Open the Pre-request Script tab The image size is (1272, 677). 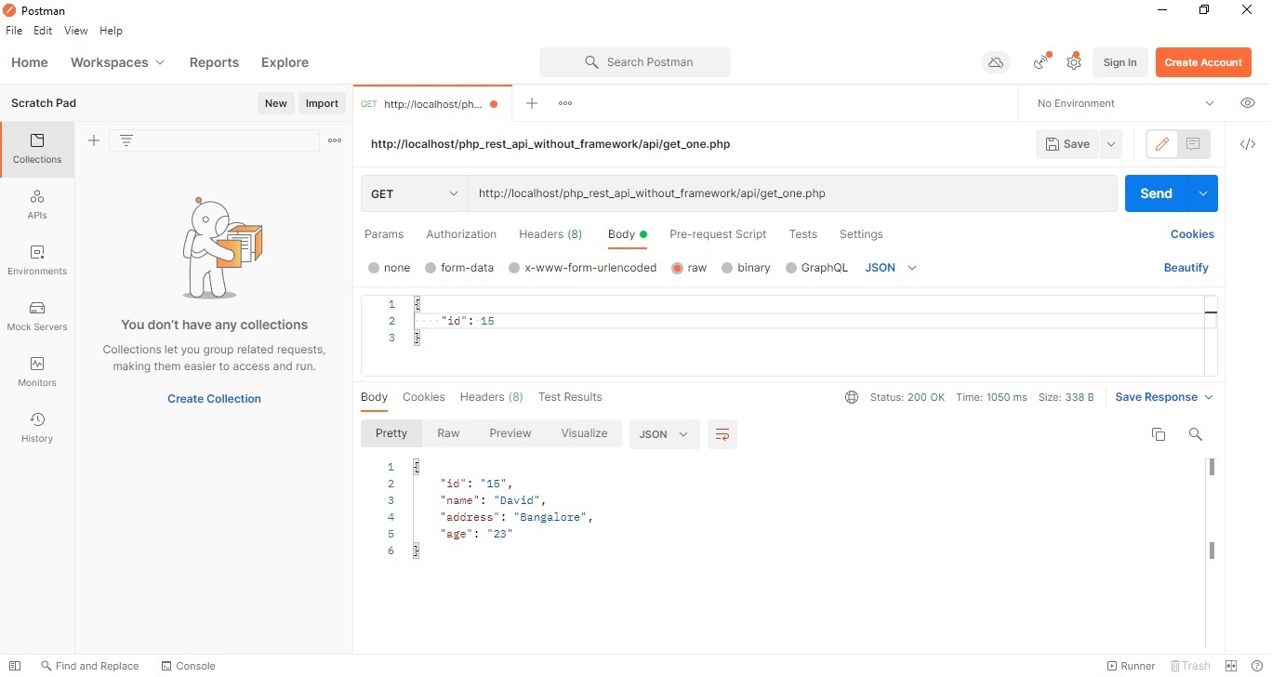tap(718, 234)
